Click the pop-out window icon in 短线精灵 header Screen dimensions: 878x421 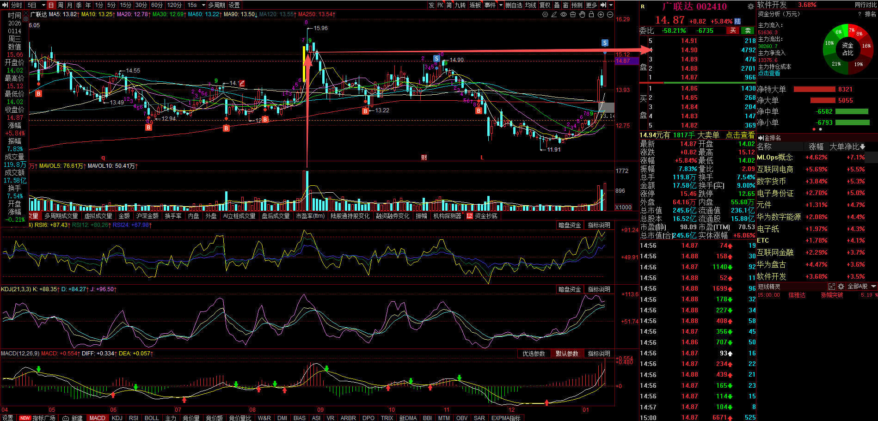click(832, 287)
